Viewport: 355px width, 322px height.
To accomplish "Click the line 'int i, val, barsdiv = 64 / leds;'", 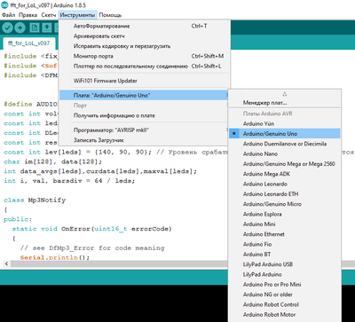I will tap(69, 181).
